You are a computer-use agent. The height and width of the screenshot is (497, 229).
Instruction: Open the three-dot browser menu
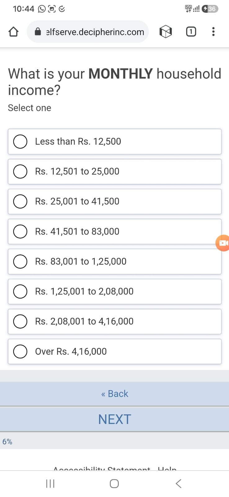click(x=213, y=32)
